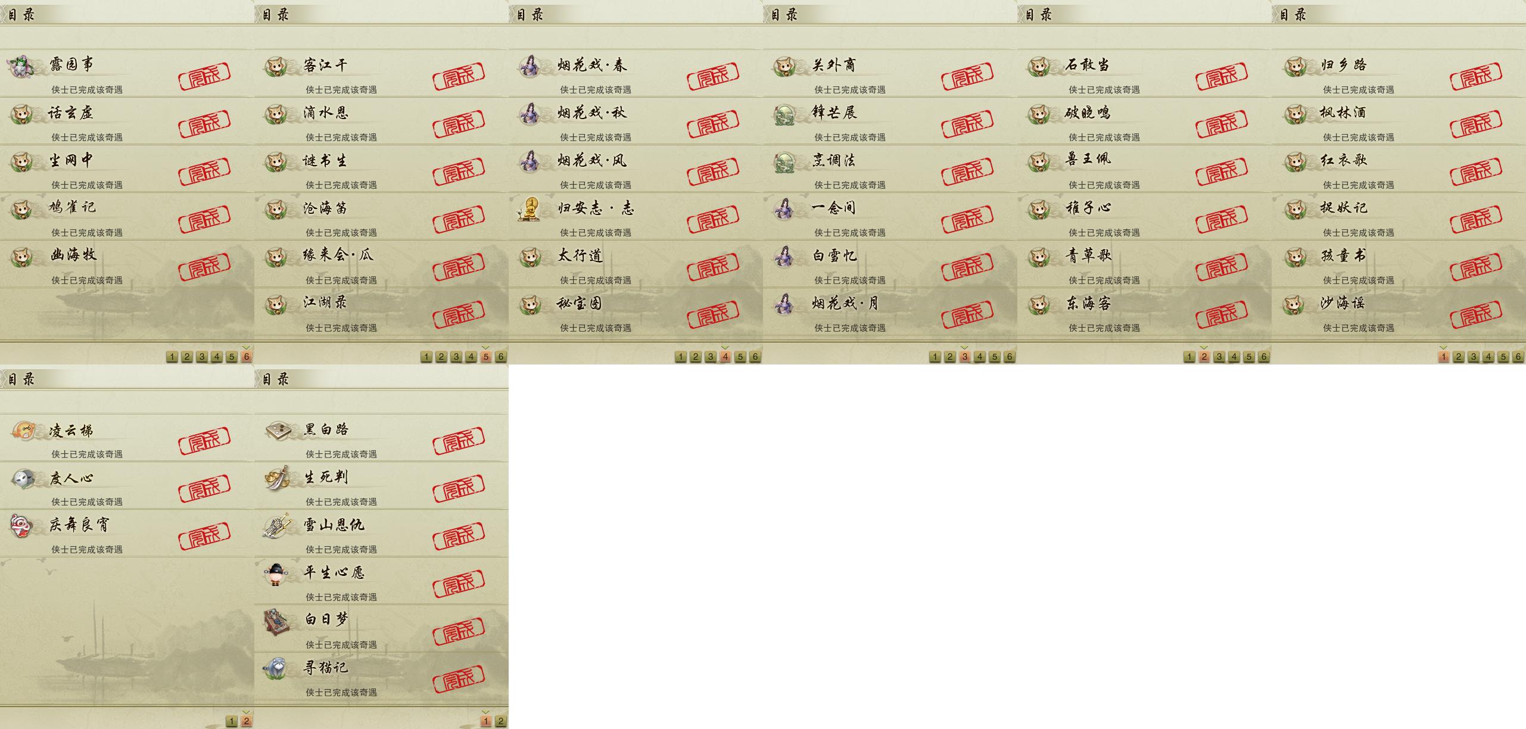Screen dimensions: 1526x729
Task: Click page 3 button under the 露园事 list
Action: click(201, 357)
